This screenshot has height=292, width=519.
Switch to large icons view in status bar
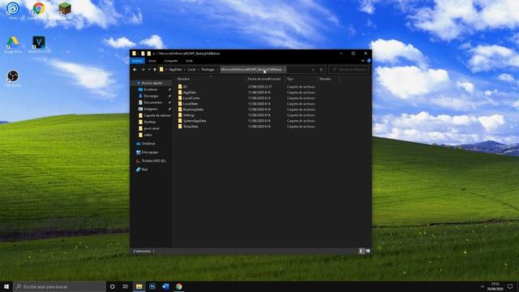coord(367,251)
